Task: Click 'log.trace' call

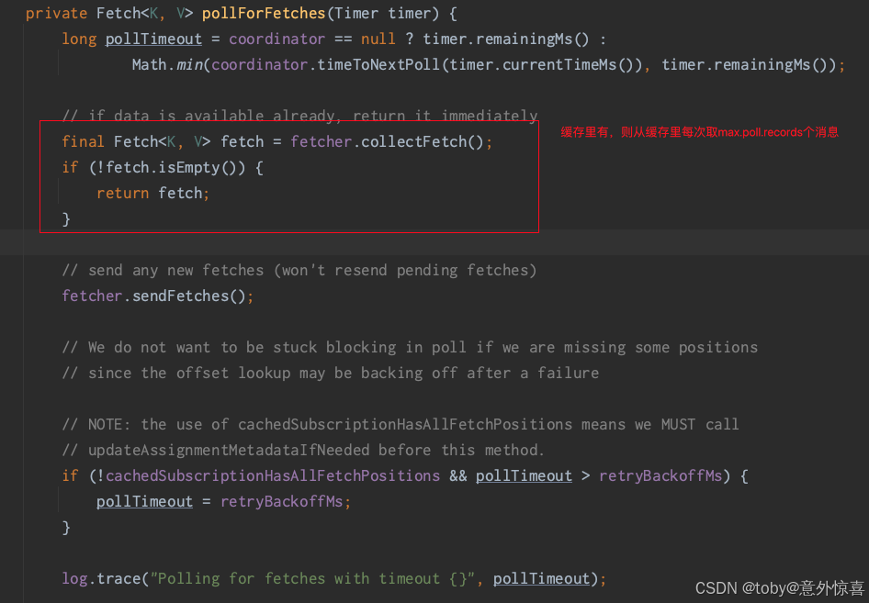Action: tap(101, 578)
